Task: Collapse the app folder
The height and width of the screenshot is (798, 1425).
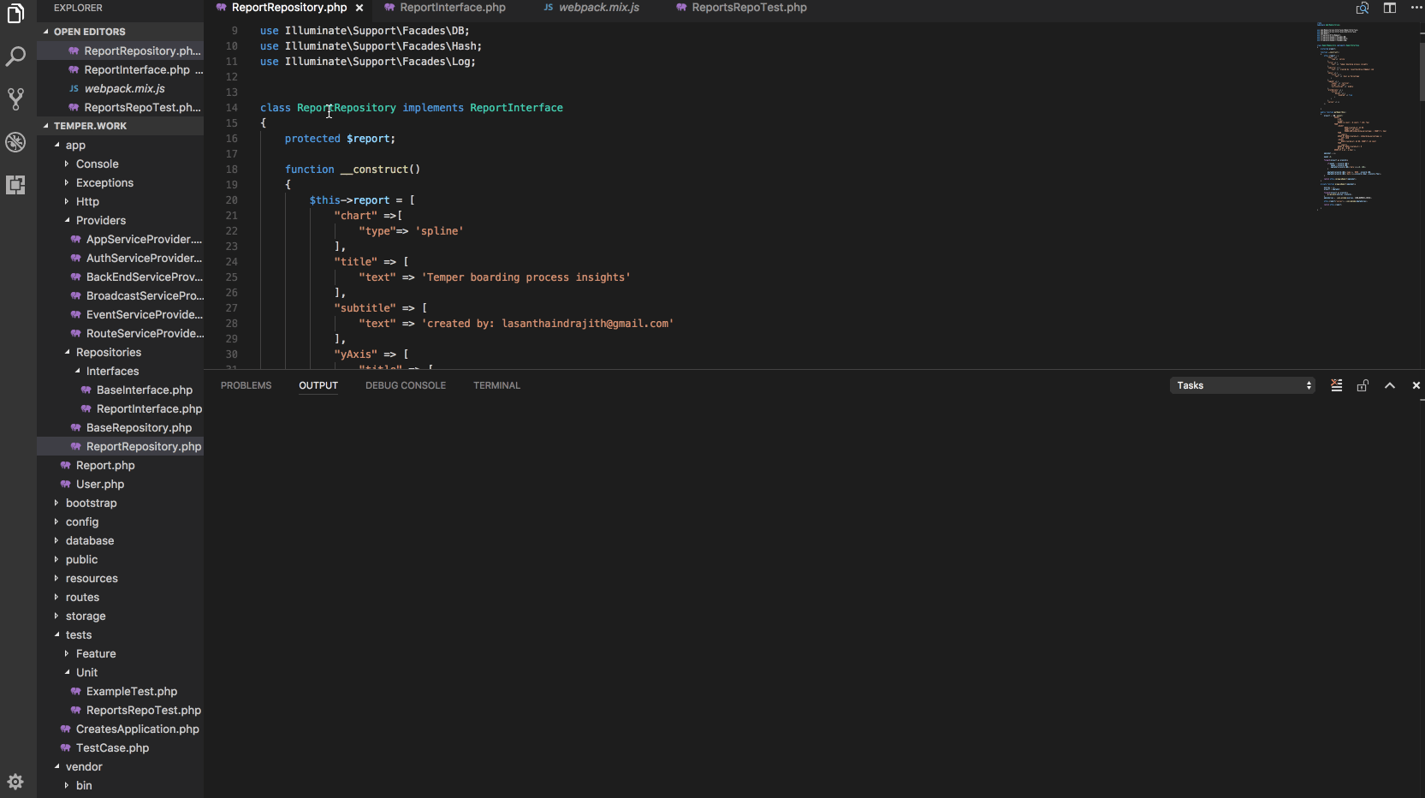Action: pyautogui.click(x=120, y=146)
